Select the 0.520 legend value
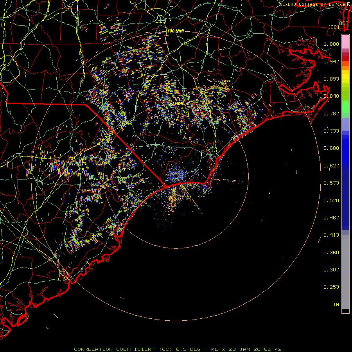 click(331, 201)
